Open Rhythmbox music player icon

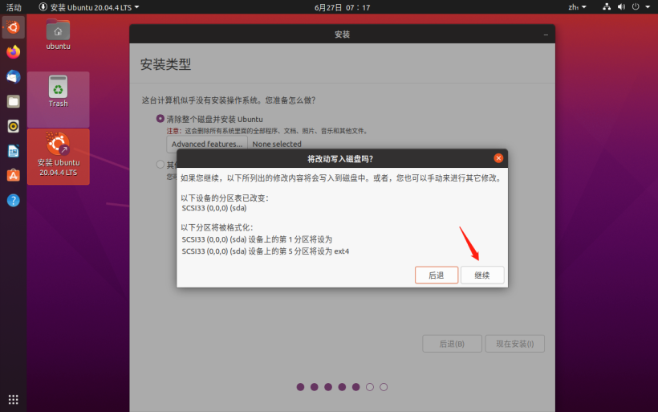coord(13,126)
